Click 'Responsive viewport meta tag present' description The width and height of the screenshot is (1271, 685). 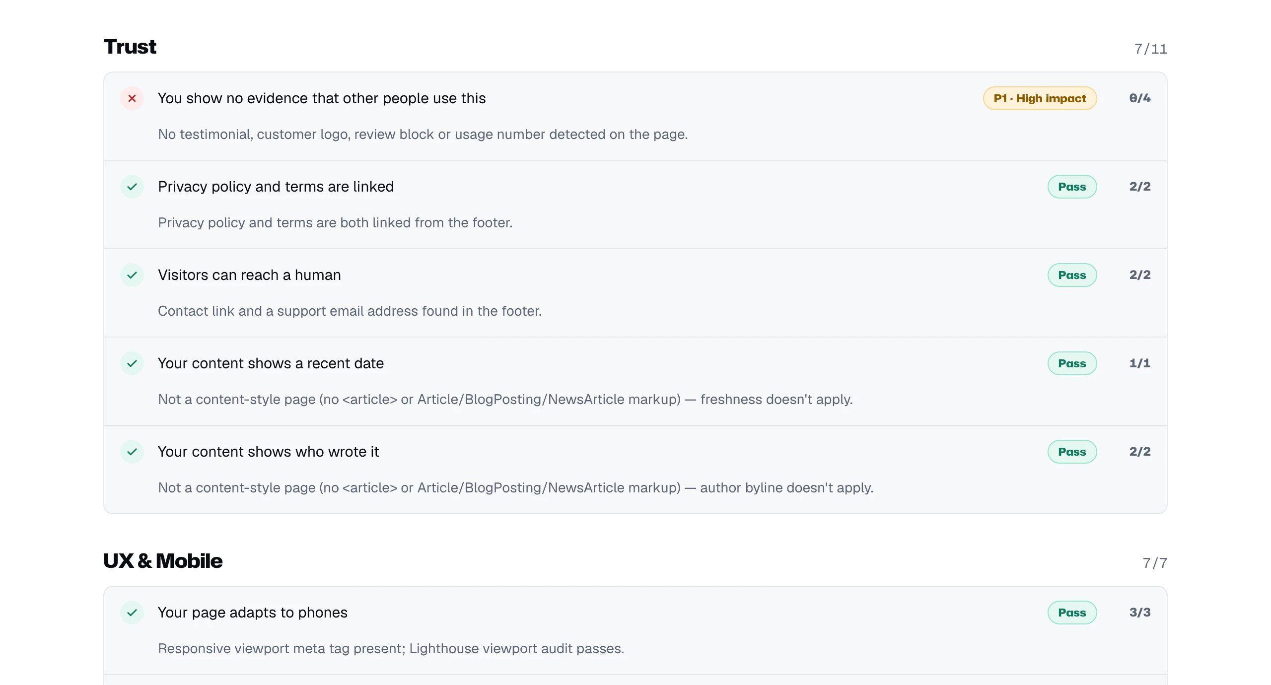(x=391, y=649)
